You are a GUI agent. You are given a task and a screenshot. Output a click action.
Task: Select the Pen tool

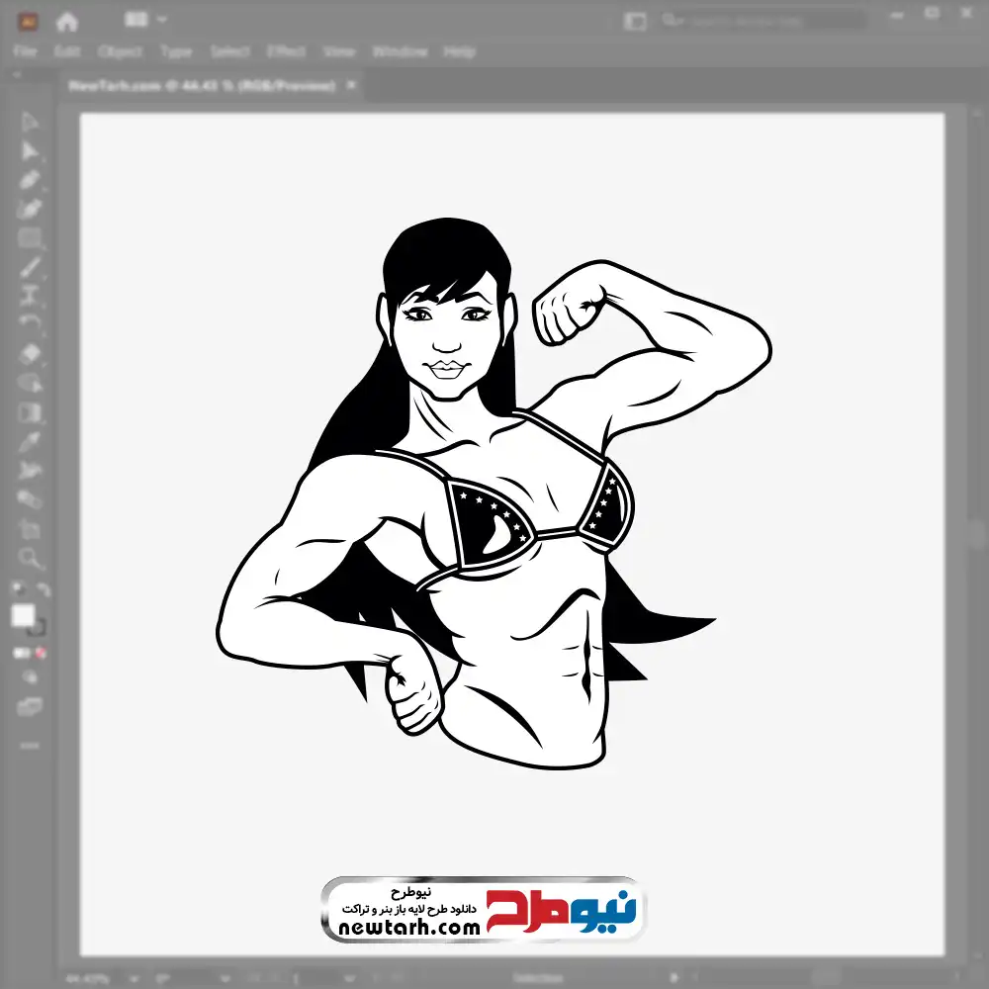pyautogui.click(x=30, y=180)
